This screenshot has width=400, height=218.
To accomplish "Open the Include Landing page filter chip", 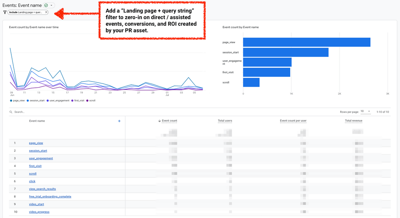I will [25, 12].
